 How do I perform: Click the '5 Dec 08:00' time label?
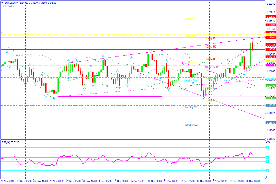coord(121,181)
